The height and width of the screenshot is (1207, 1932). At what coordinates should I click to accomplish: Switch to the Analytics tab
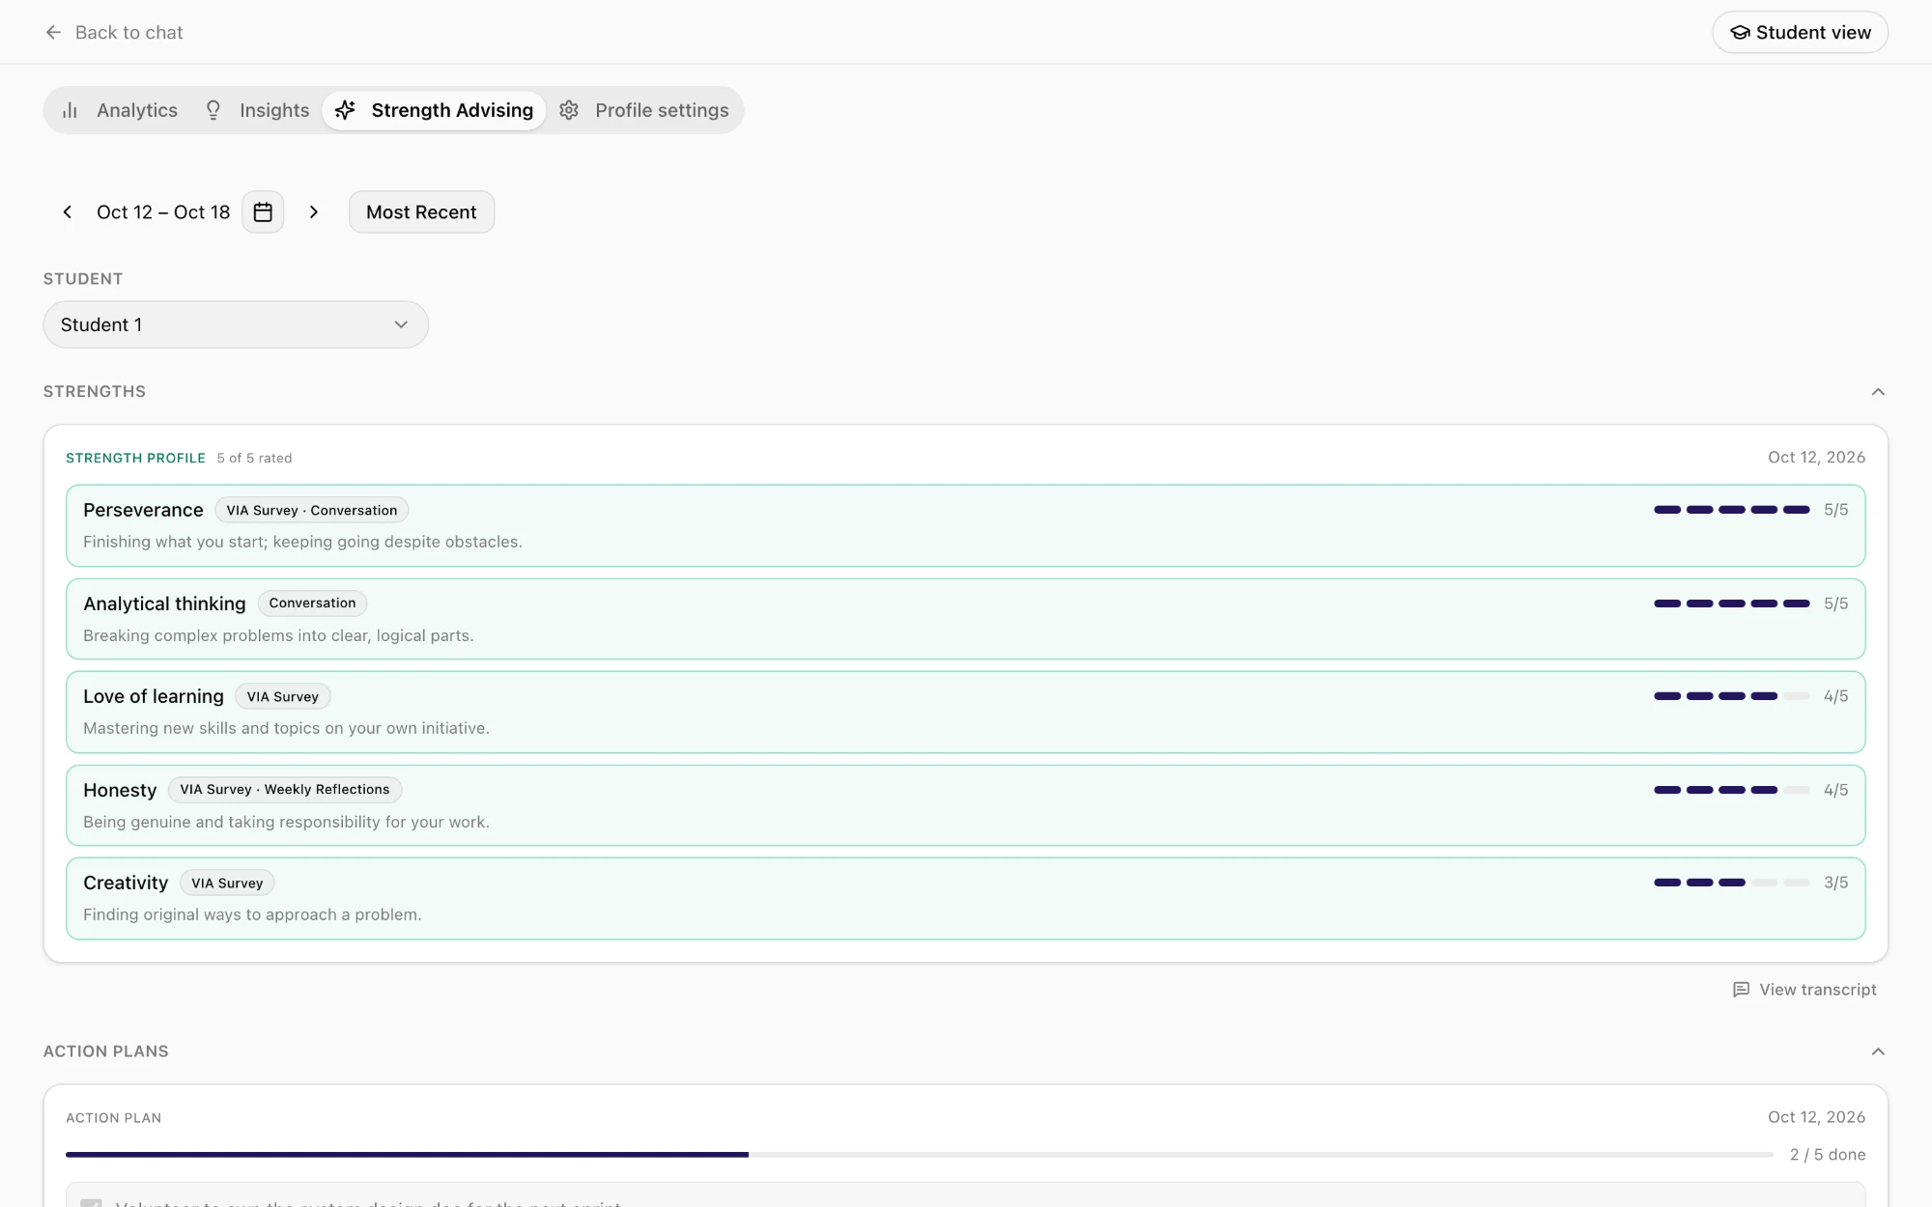click(x=120, y=110)
